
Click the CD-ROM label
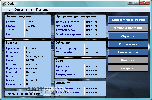coord(11,72)
